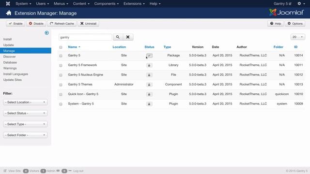The width and height of the screenshot is (310, 174).
Task: Open the Select Folder filter dropdown
Action: [25, 135]
